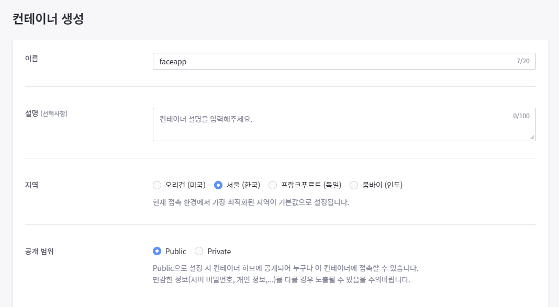Click the 공개 범위 section label

tap(39, 252)
